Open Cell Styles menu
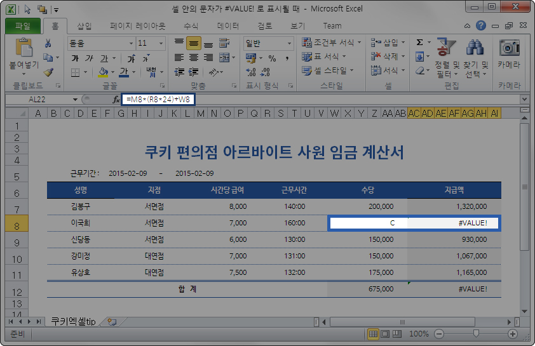The height and width of the screenshot is (346, 535). (328, 70)
